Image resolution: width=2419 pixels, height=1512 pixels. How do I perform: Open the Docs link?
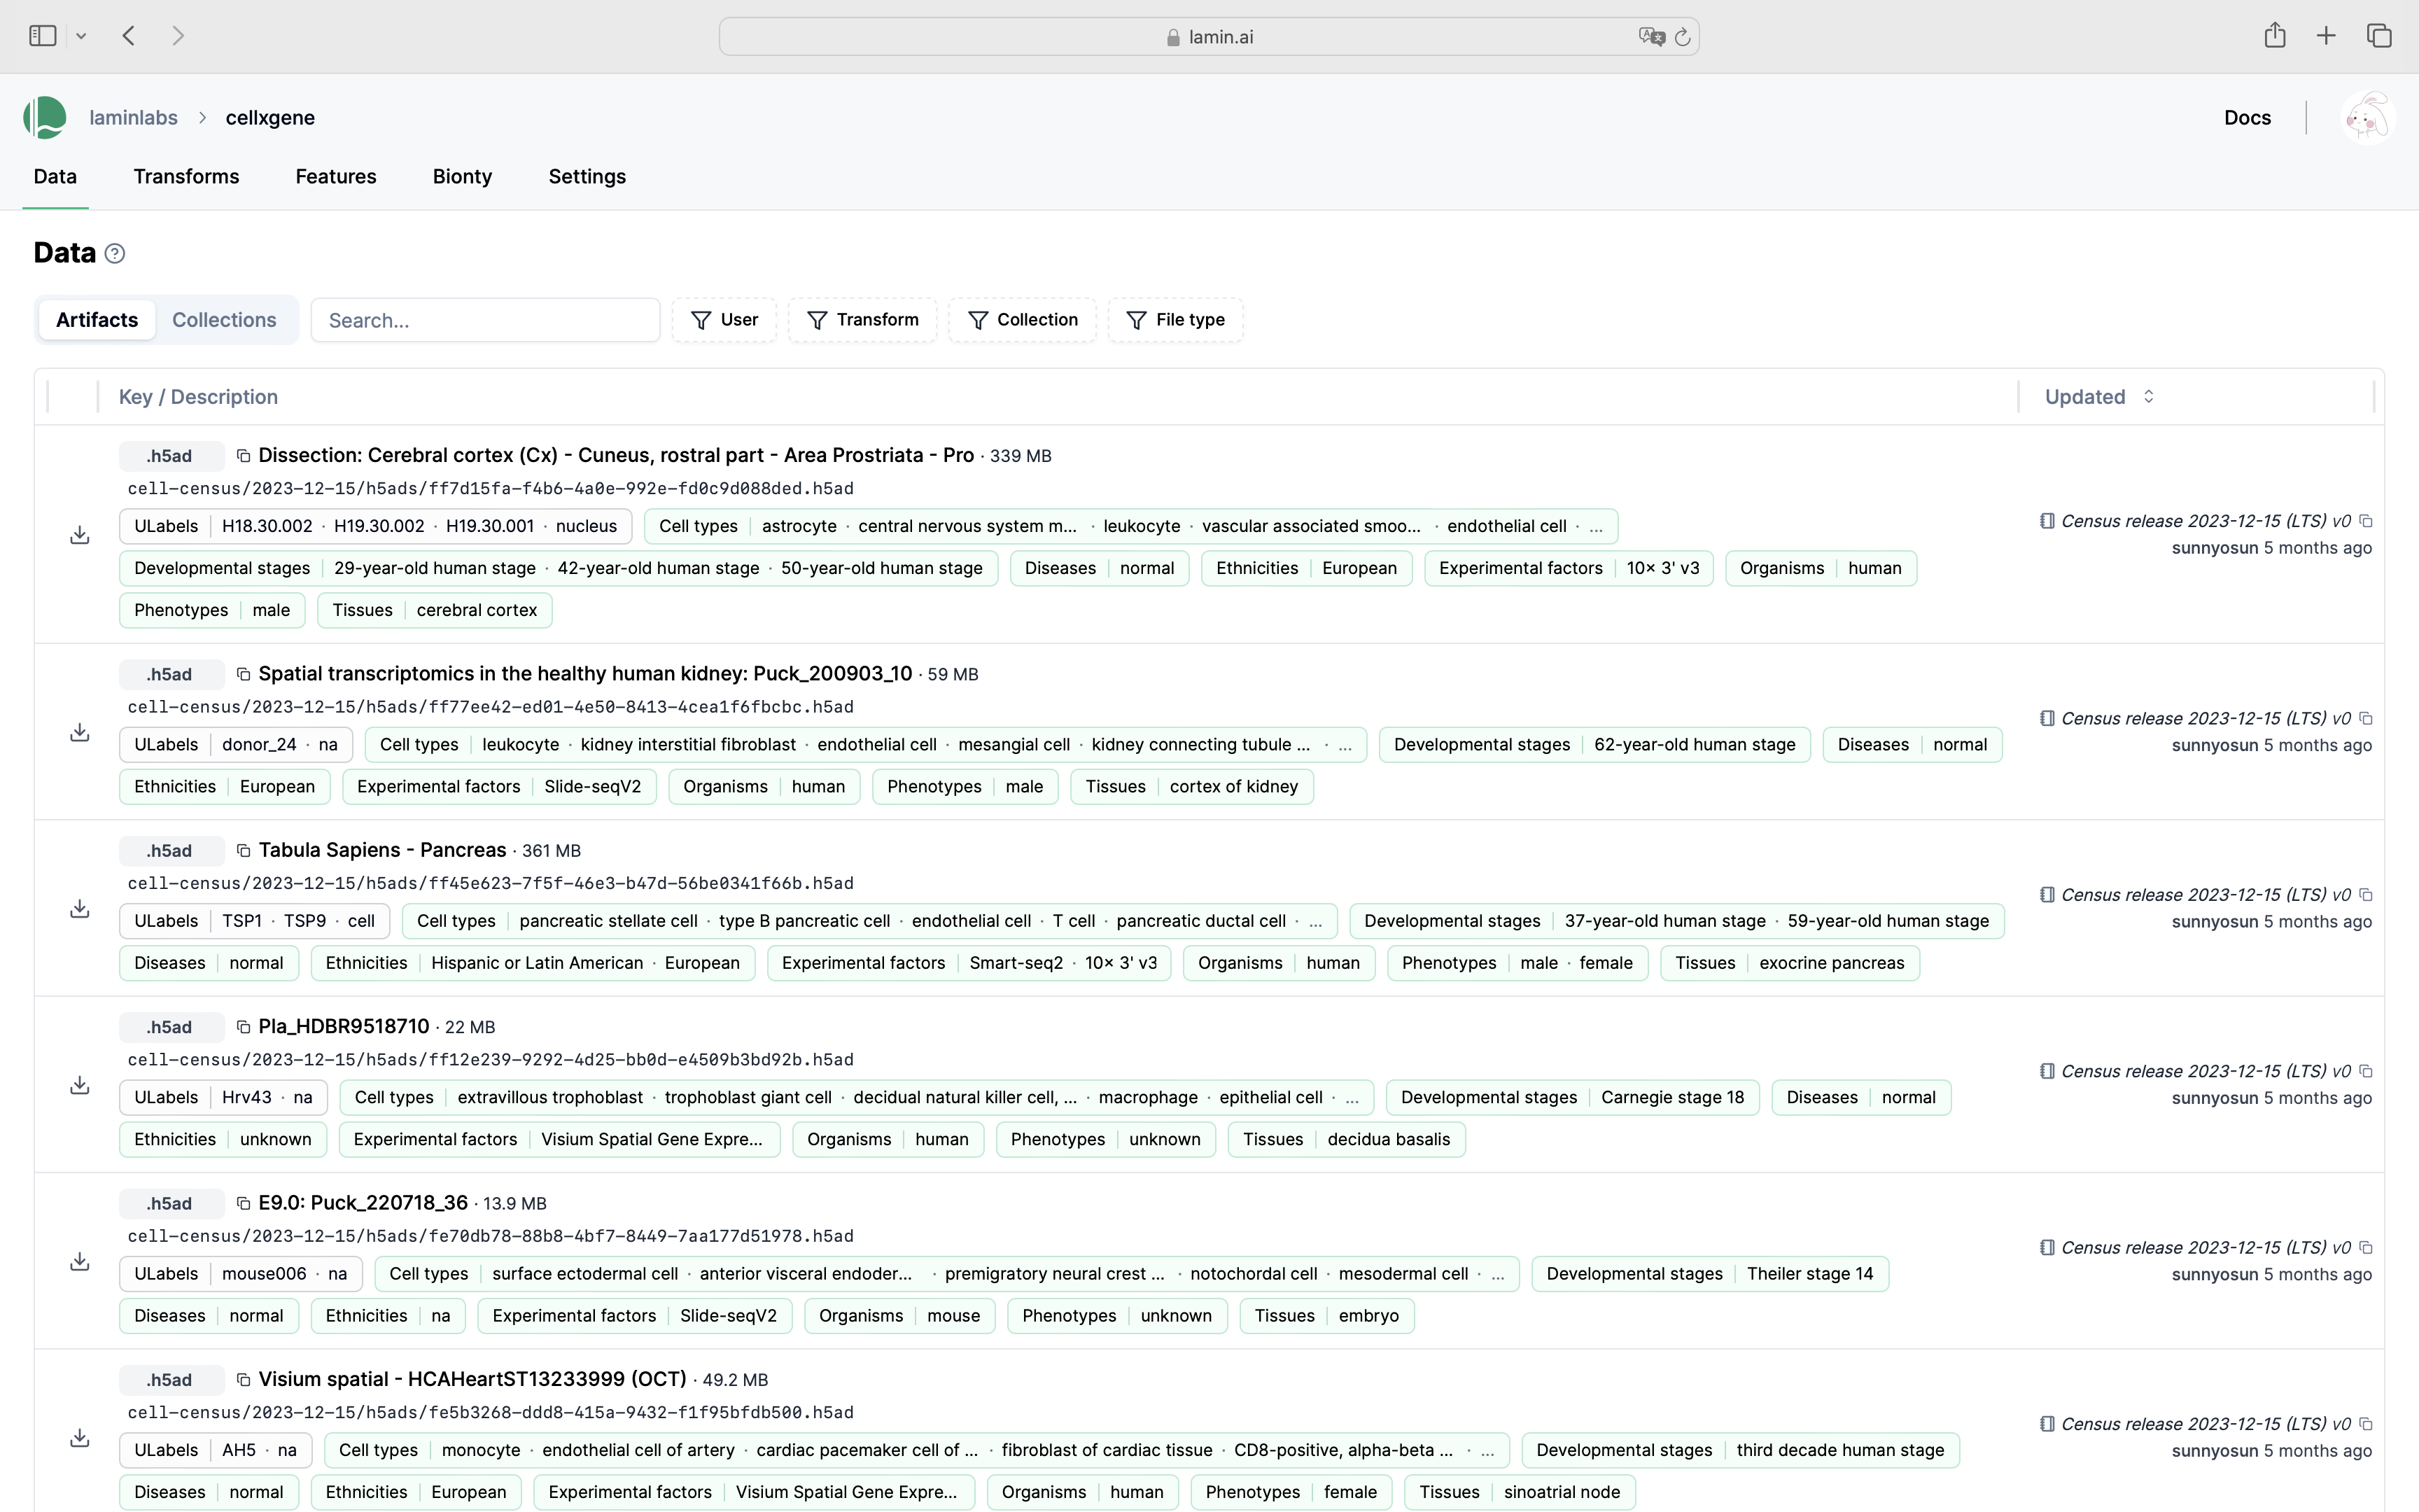(2247, 118)
